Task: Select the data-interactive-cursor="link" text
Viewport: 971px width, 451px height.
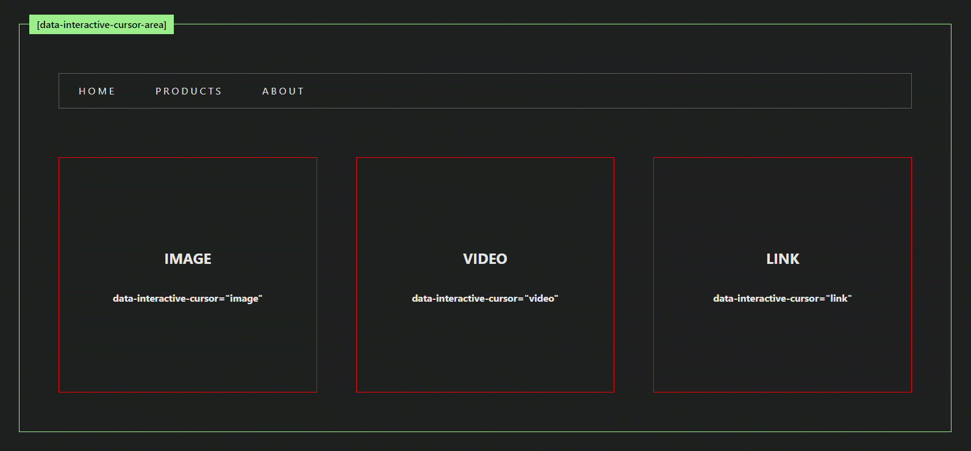Action: coord(783,299)
